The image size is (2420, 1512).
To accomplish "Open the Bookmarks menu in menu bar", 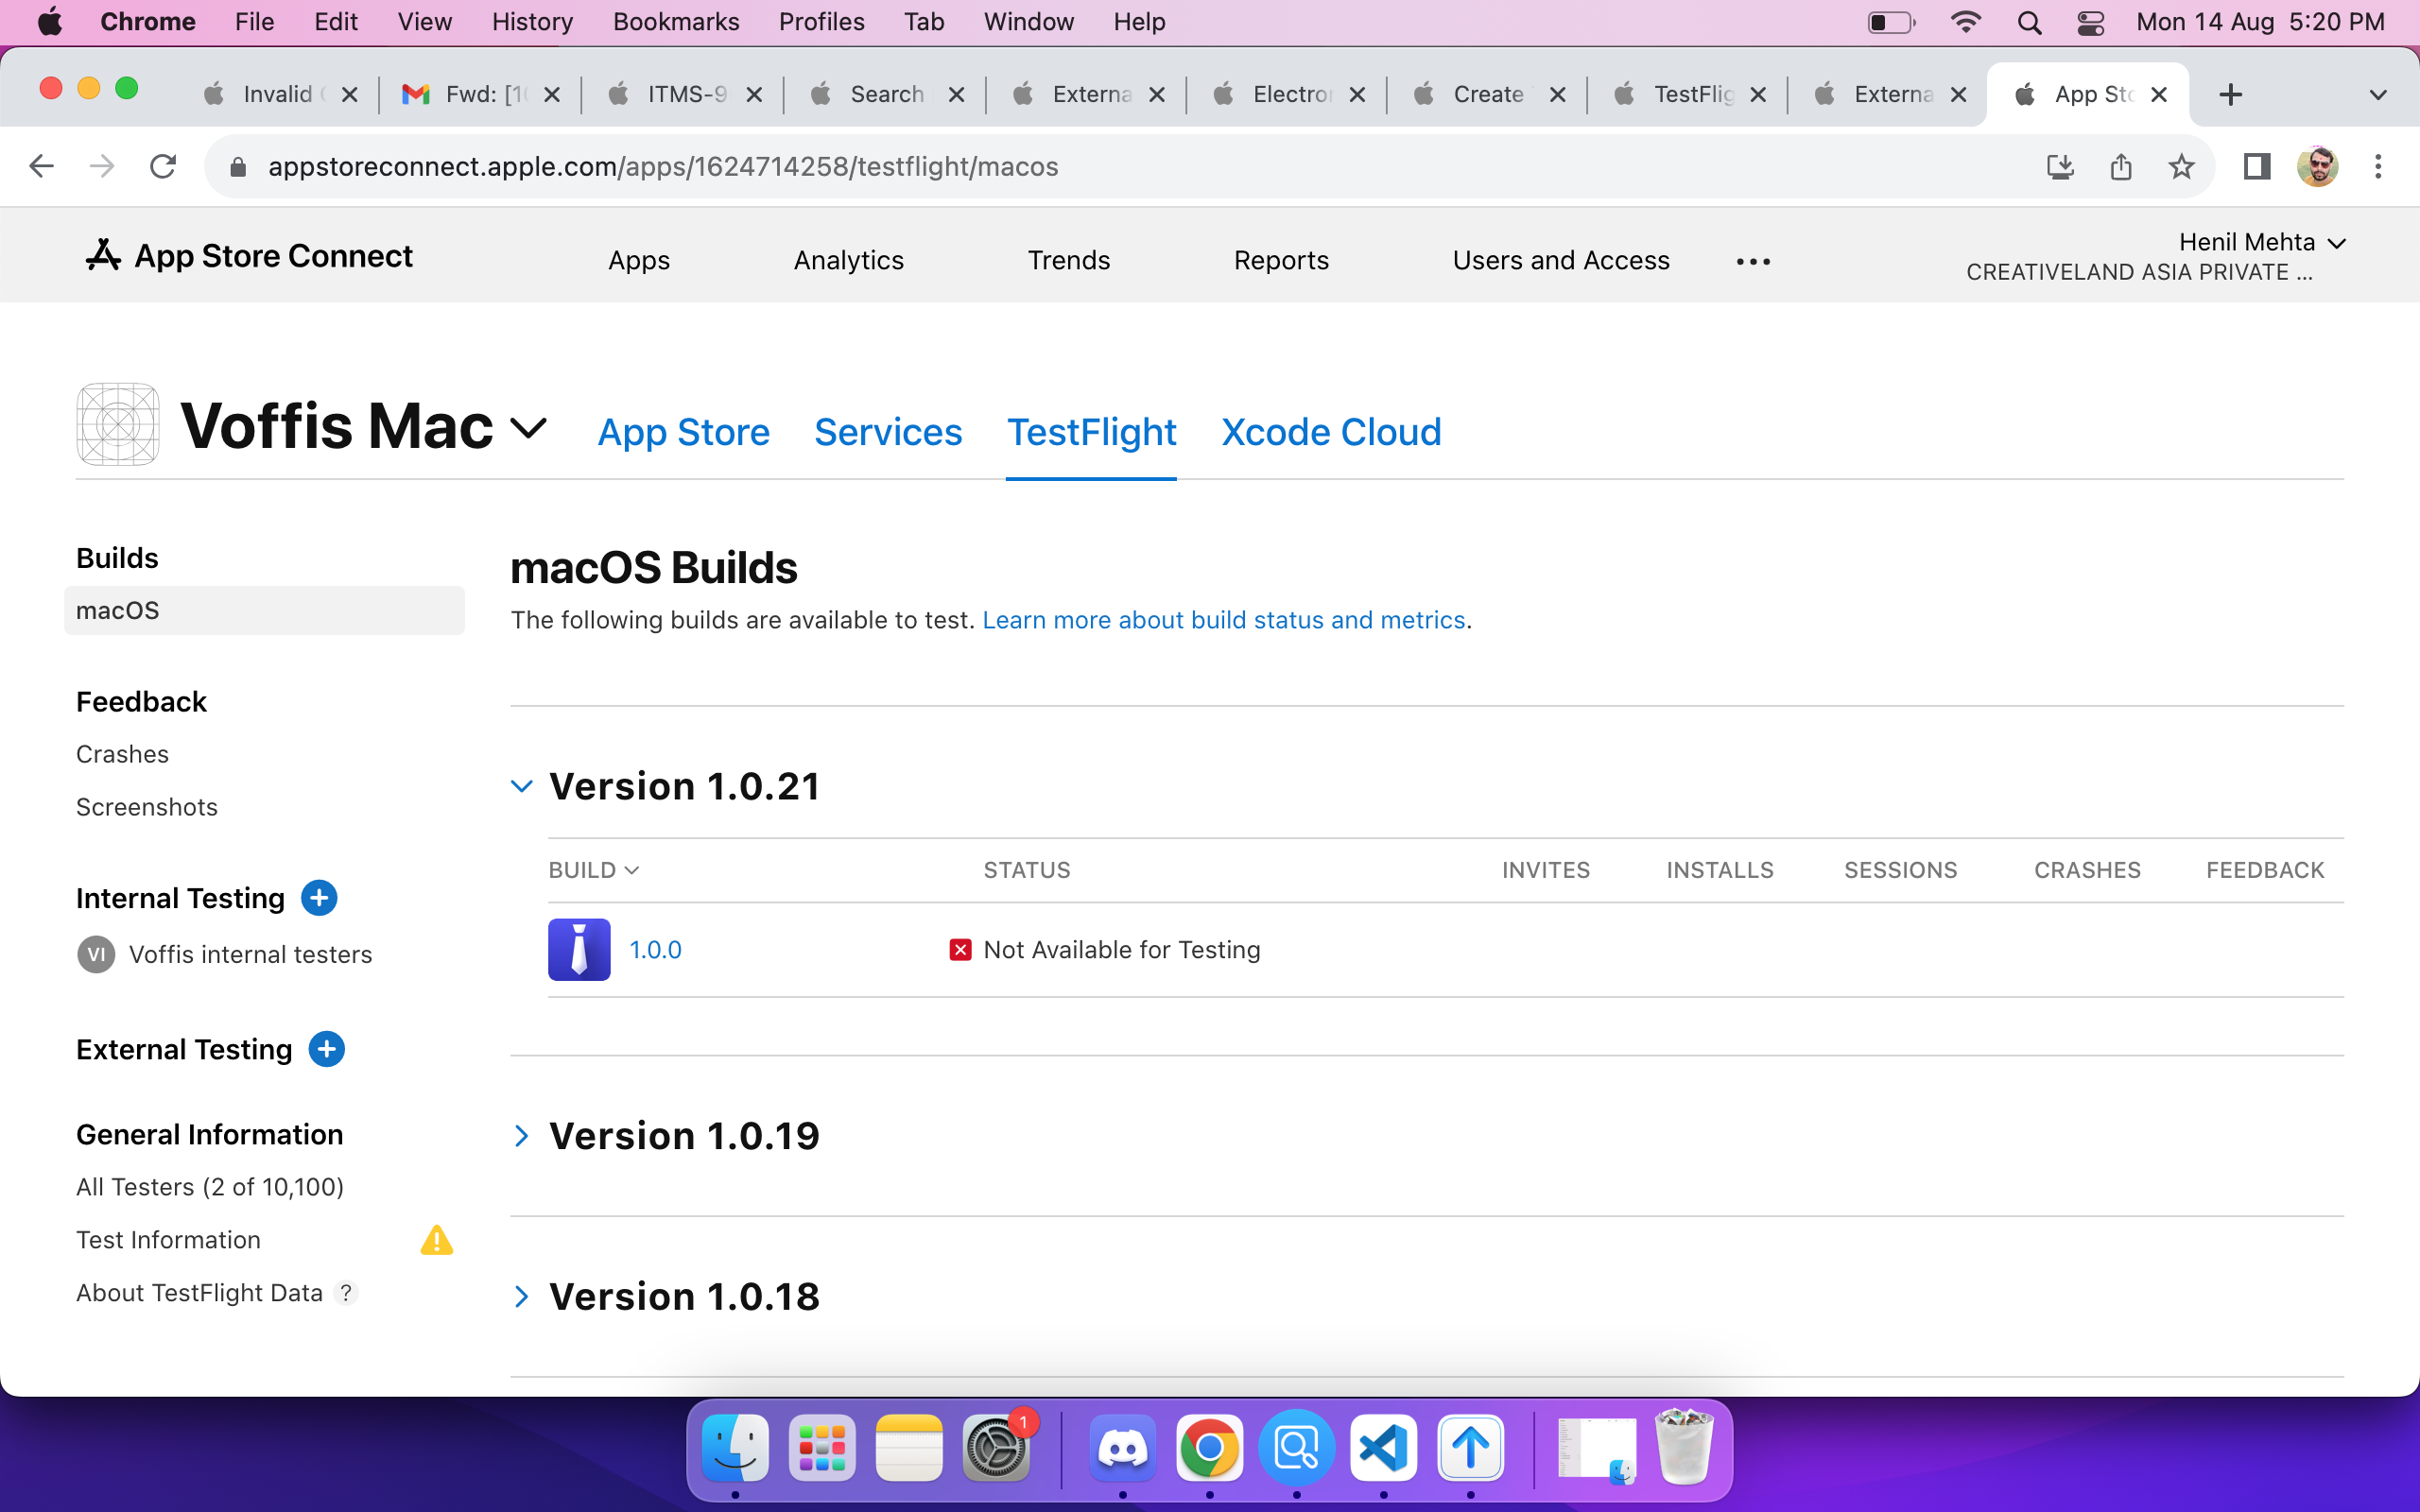I will click(676, 22).
